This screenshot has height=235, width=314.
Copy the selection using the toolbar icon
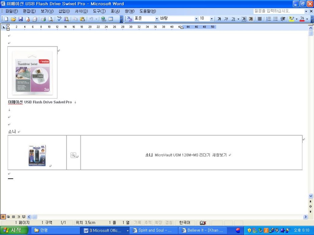click(x=75, y=19)
